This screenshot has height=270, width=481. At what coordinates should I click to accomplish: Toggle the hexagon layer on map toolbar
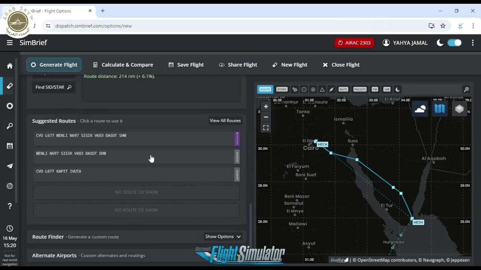[304, 89]
